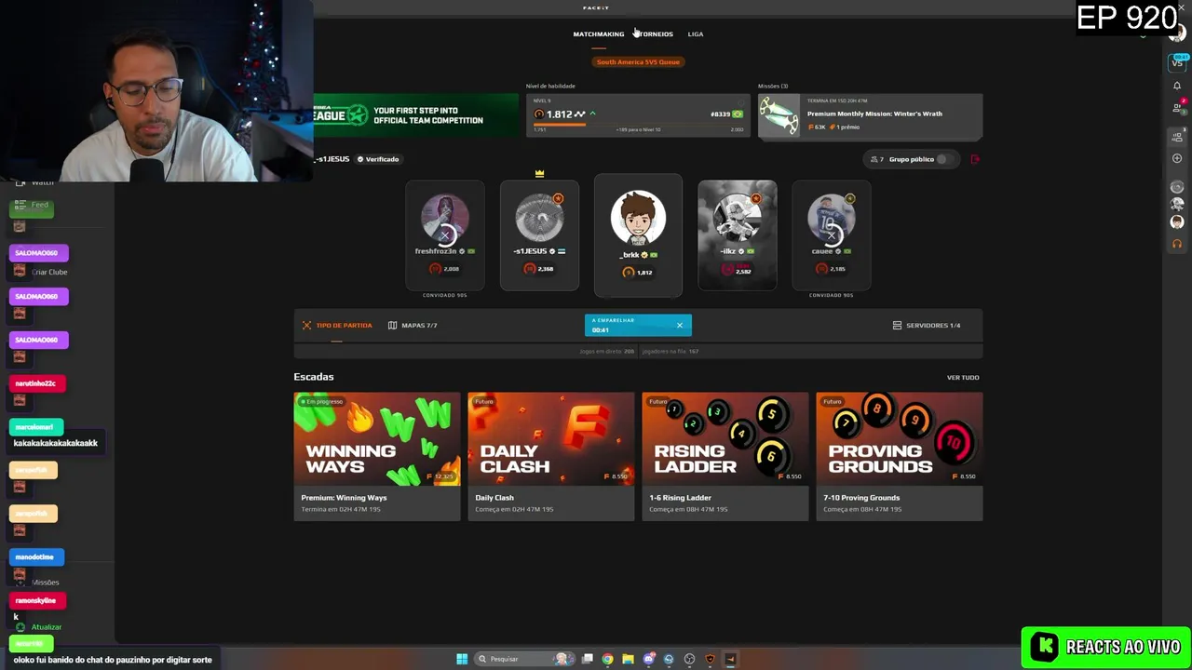Click the FACEIT logo at the top
The width and height of the screenshot is (1192, 670).
(x=596, y=7)
